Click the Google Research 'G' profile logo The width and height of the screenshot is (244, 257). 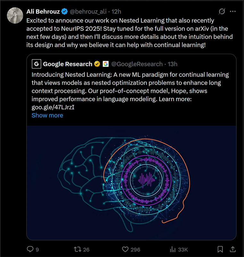[36, 64]
